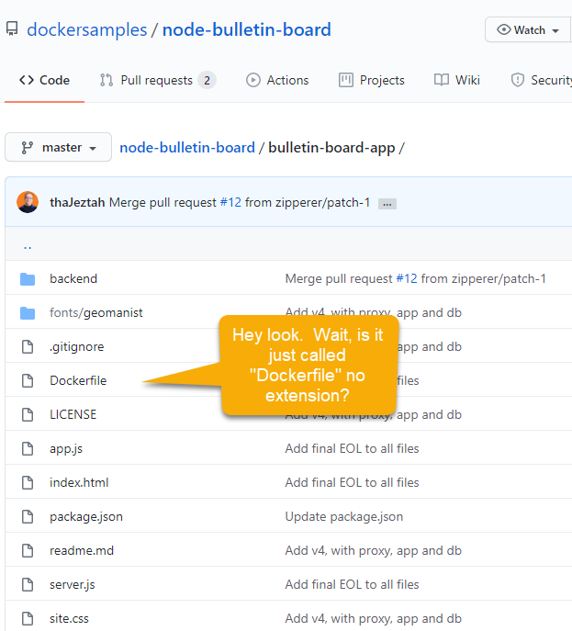
Task: Open the Pull requests tab
Action: [158, 80]
